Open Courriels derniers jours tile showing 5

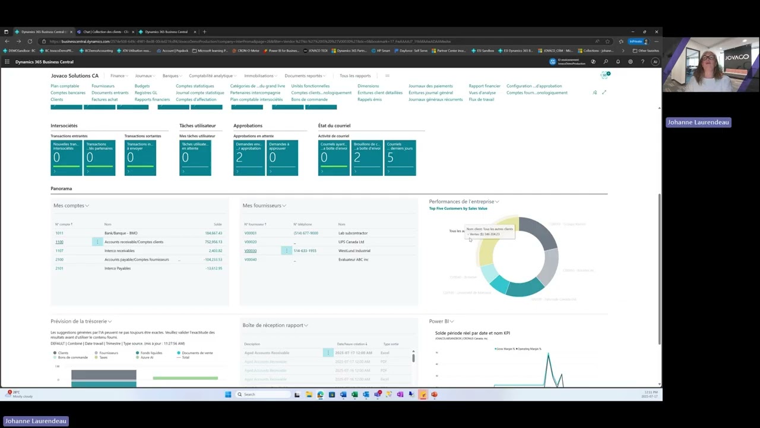point(400,158)
